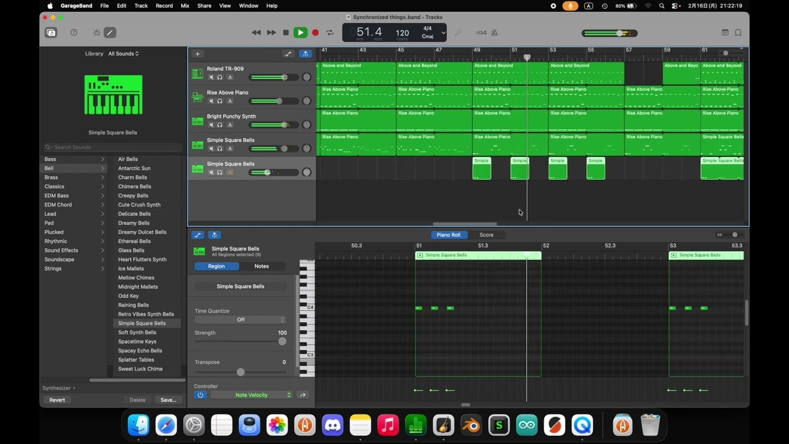Toggle Catch Playhead button in tracks area
Image resolution: width=789 pixels, height=444 pixels.
pos(305,54)
